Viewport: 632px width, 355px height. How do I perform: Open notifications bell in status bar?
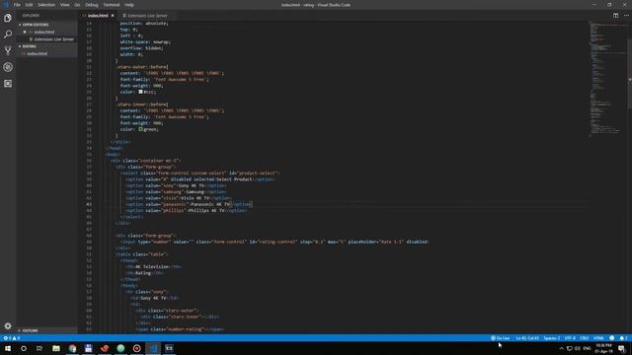[x=623, y=338]
